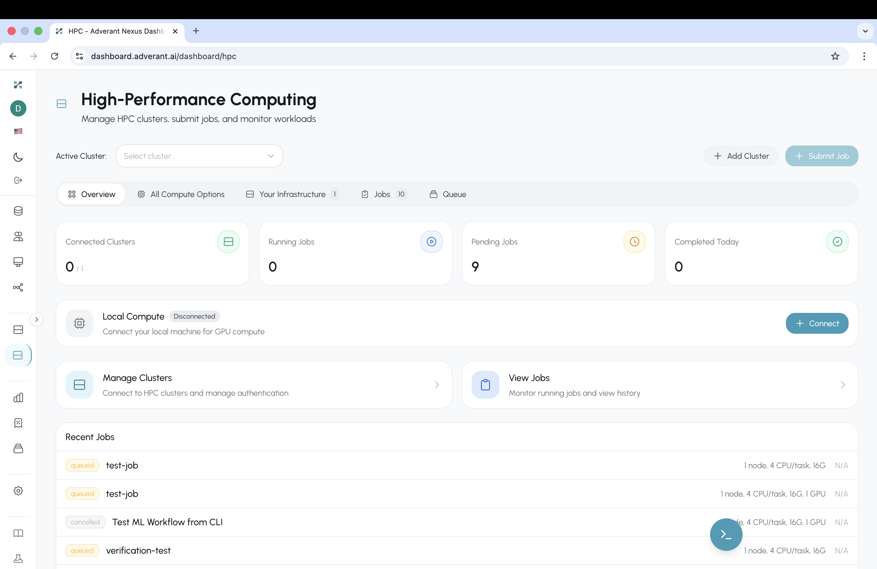
Task: Select the team members sidebar icon
Action: pyautogui.click(x=18, y=237)
